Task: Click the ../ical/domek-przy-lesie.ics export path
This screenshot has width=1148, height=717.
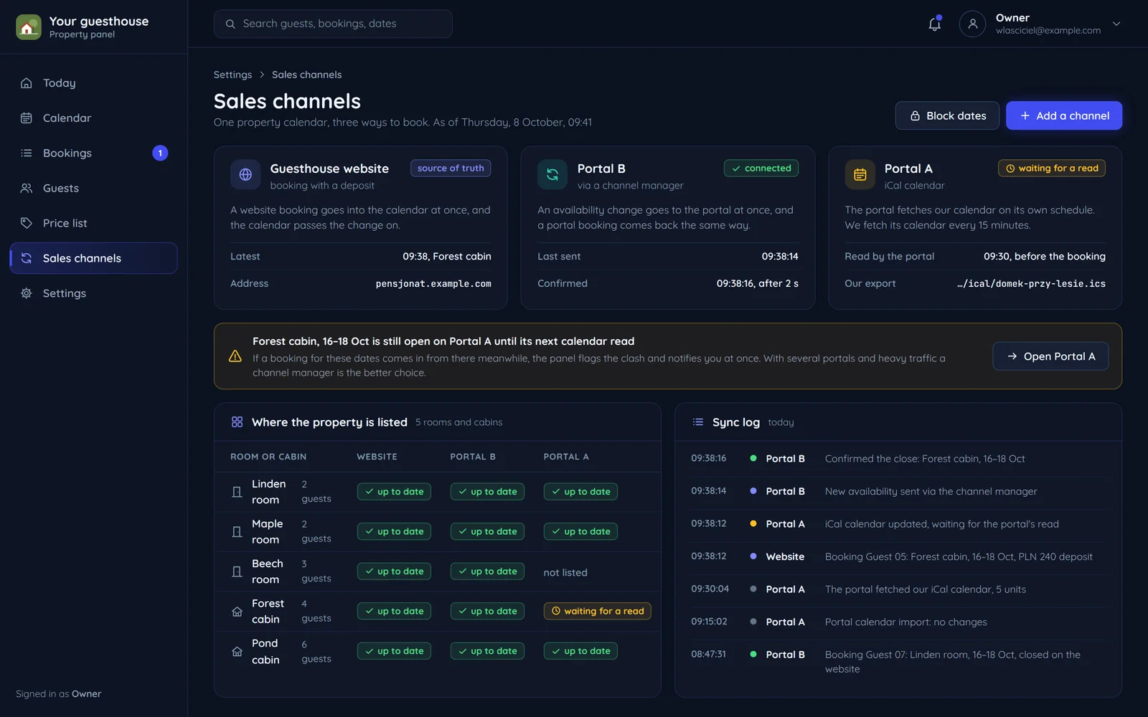Action: pos(1031,284)
